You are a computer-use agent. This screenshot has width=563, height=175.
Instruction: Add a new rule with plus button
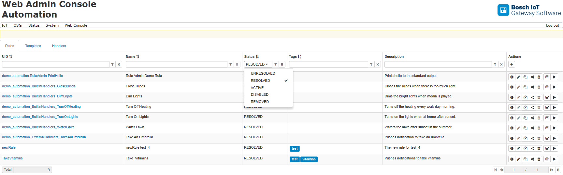tap(512, 64)
